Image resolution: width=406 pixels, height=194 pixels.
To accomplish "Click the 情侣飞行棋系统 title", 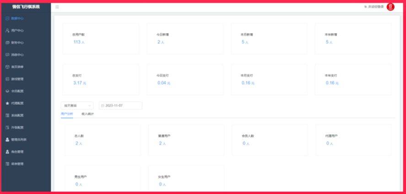I will (x=26, y=7).
